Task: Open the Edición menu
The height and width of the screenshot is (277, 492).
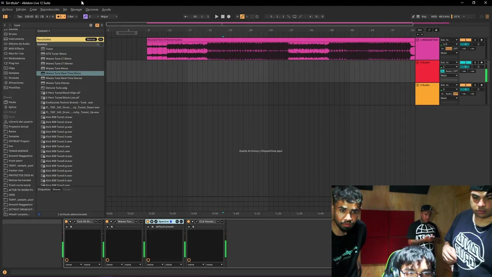Action: [x=21, y=9]
